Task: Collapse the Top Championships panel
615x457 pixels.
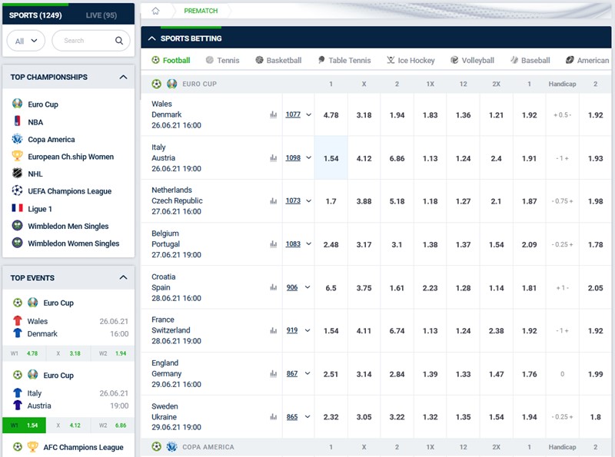Action: pyautogui.click(x=123, y=78)
